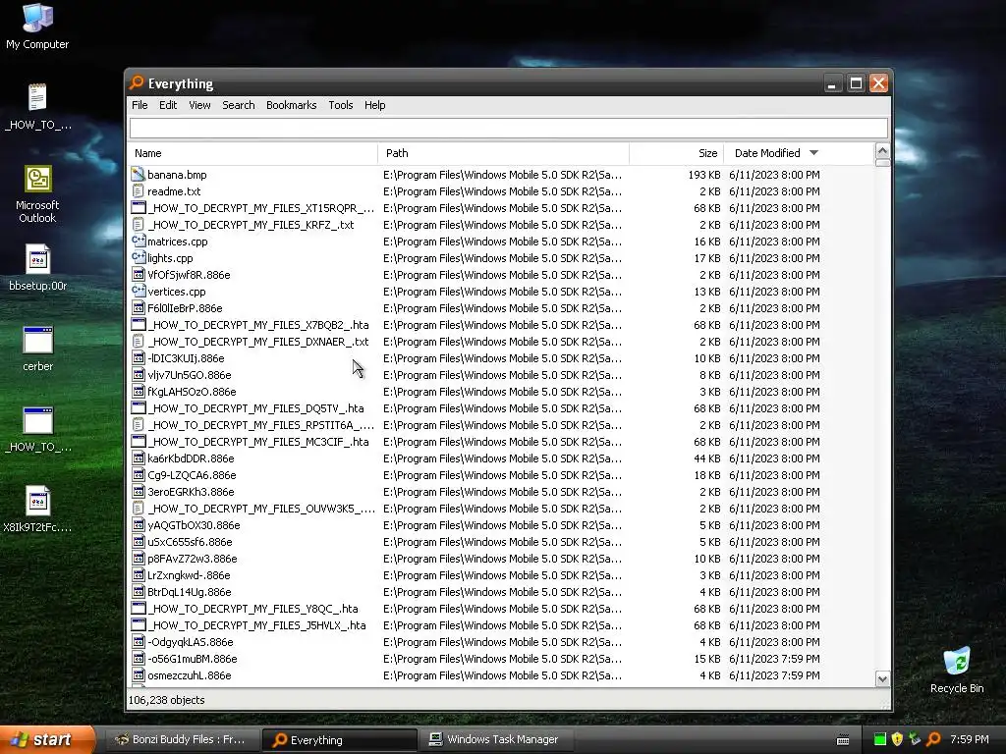Select the cerber desktop icon
The width and height of the screenshot is (1006, 754).
[37, 349]
